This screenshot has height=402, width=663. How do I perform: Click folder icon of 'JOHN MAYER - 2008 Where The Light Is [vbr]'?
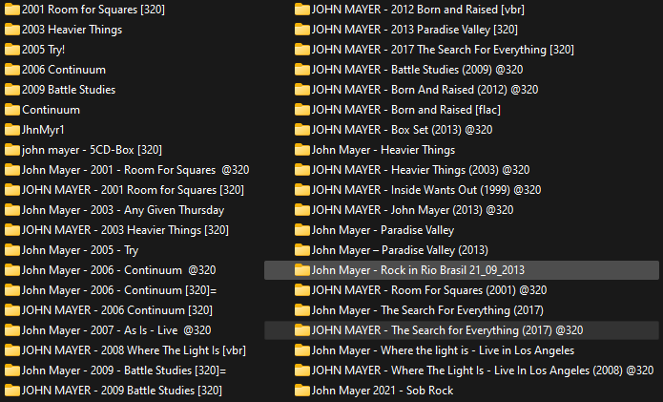11,350
